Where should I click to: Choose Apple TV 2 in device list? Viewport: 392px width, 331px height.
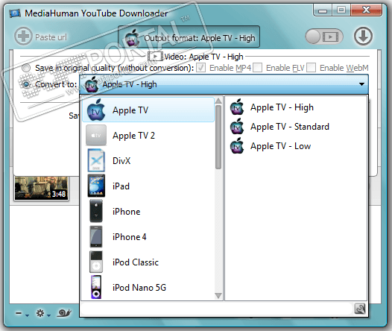[148, 136]
